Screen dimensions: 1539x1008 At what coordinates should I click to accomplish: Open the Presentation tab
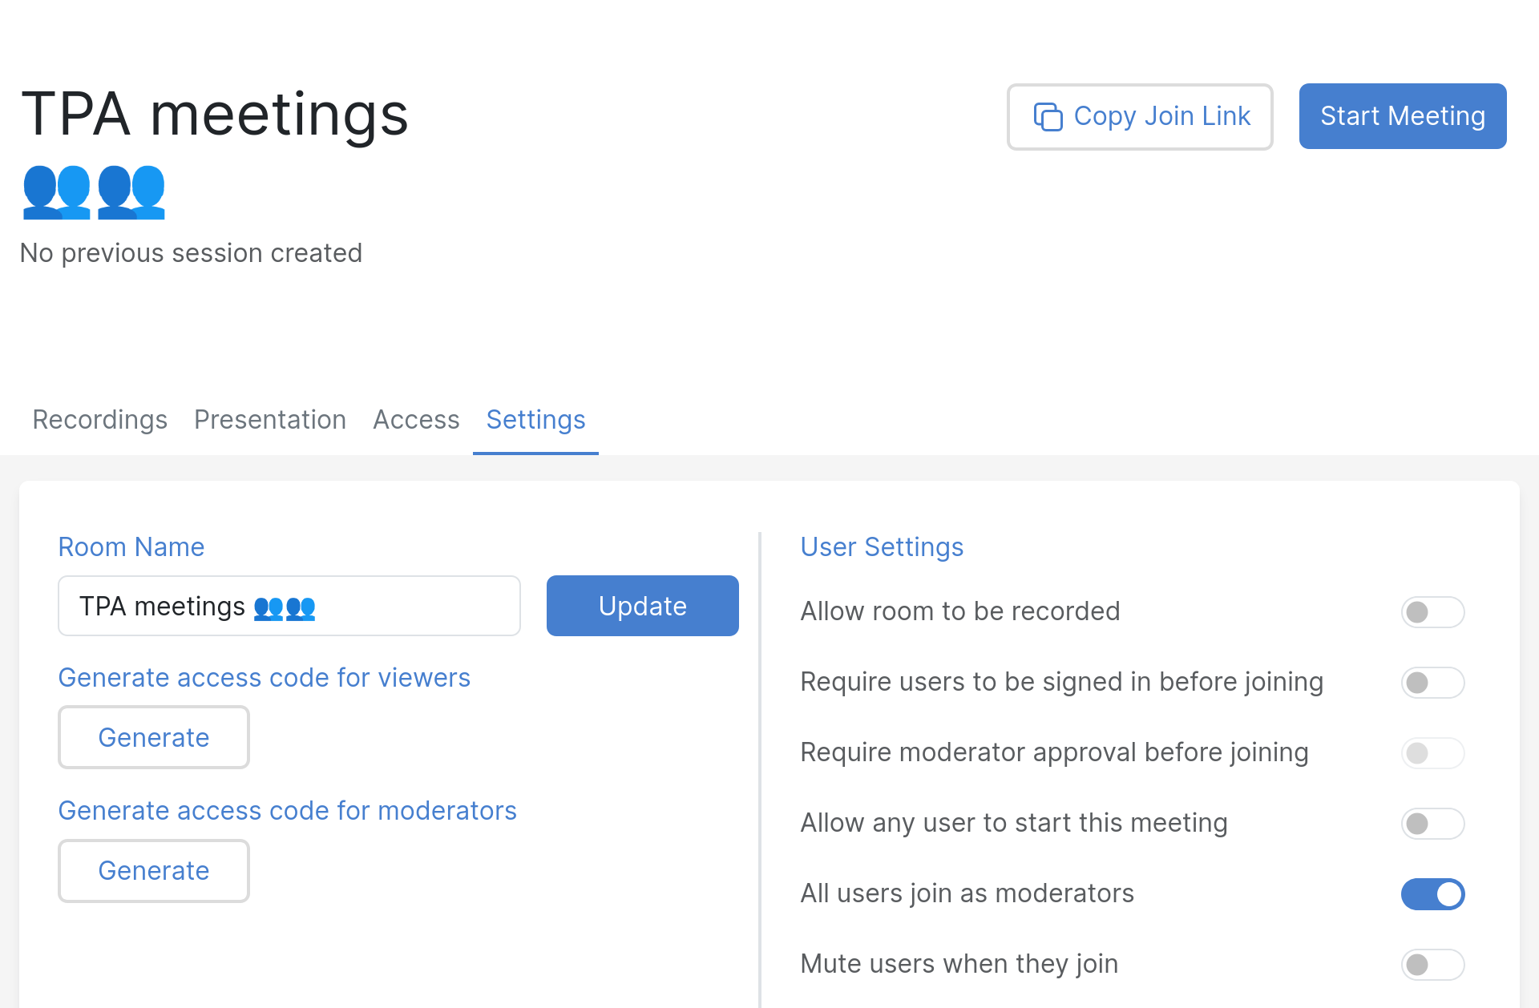(x=269, y=419)
